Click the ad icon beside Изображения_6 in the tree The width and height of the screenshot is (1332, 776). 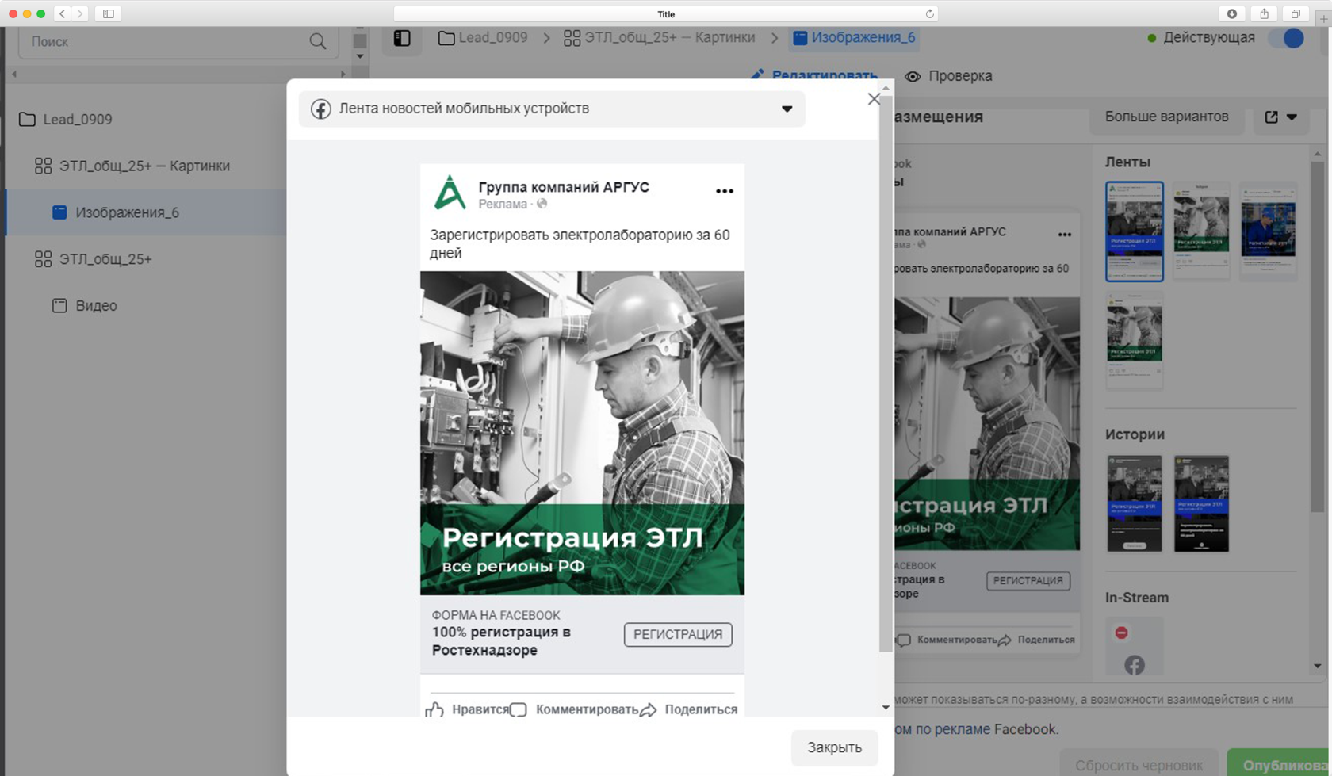59,212
